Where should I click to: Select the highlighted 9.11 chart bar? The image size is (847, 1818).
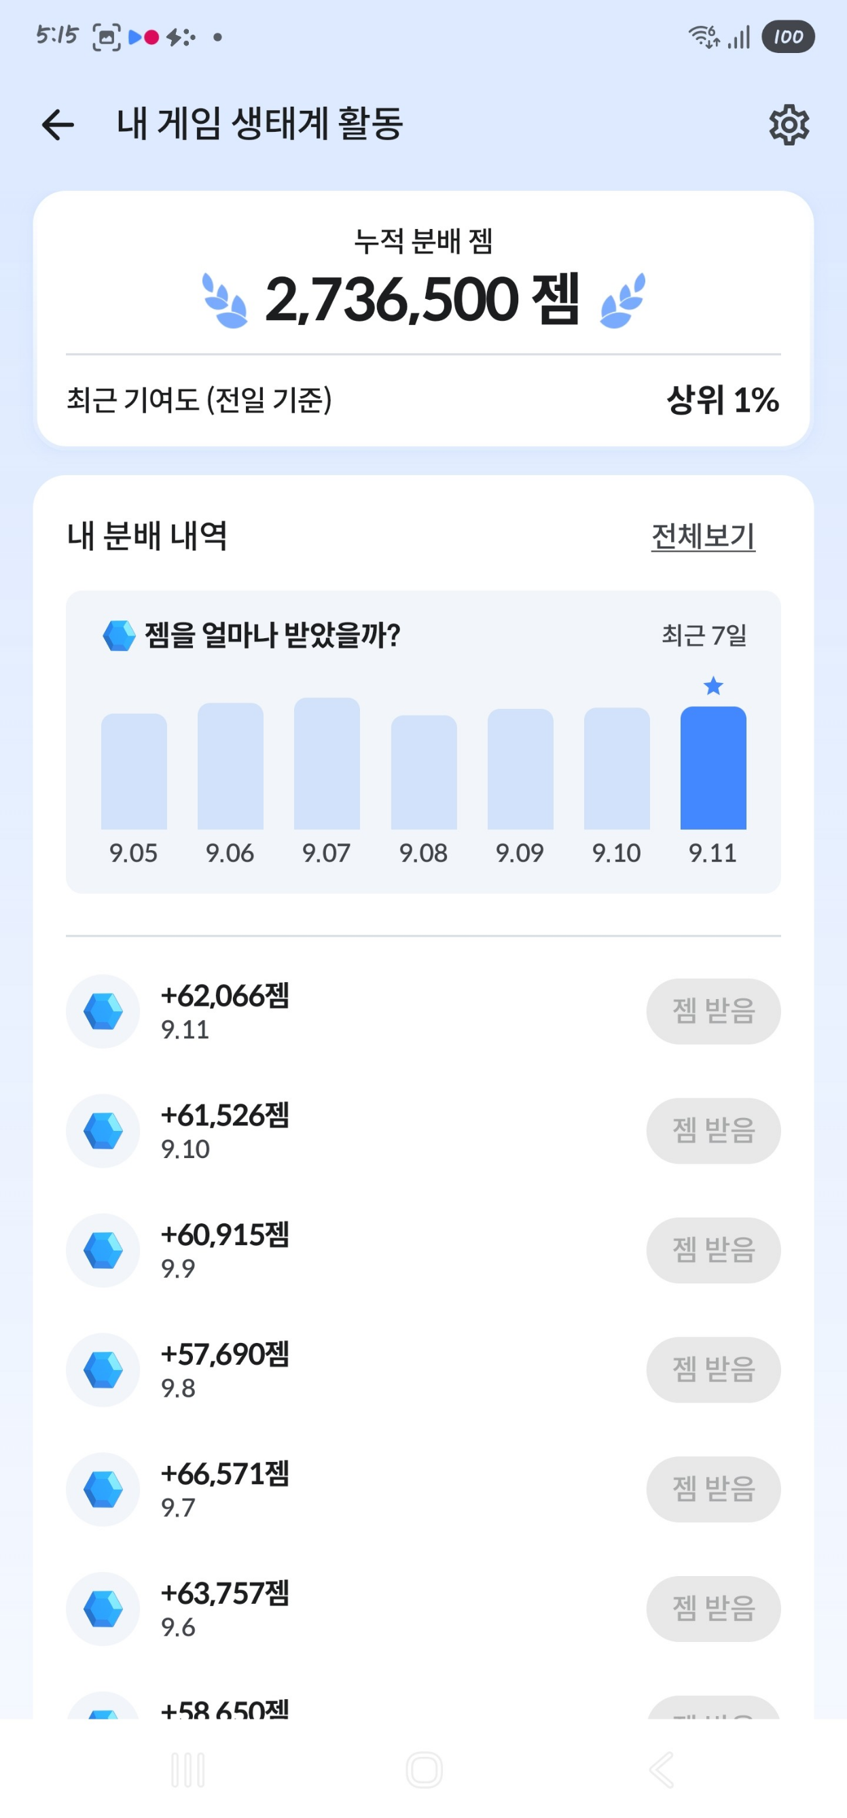coord(713,768)
